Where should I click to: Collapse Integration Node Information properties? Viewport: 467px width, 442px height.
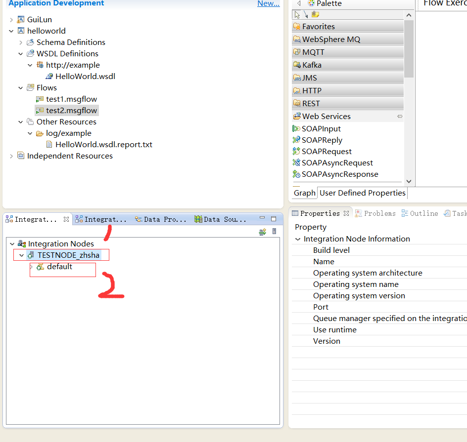297,239
